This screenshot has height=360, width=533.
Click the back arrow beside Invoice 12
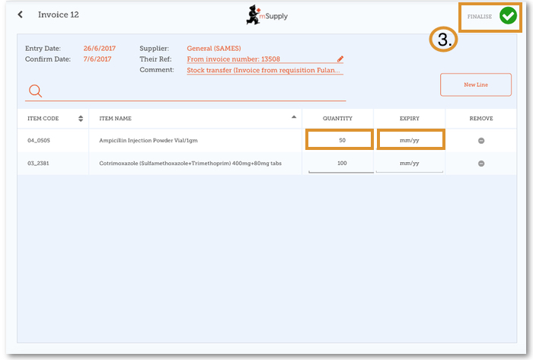(x=21, y=14)
